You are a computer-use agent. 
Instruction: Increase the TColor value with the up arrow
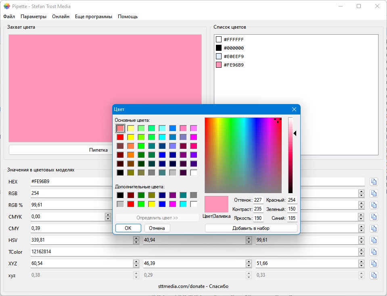coord(361,250)
